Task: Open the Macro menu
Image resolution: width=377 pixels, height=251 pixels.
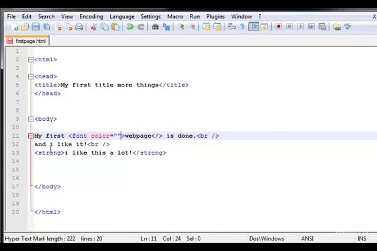Action: pos(175,17)
